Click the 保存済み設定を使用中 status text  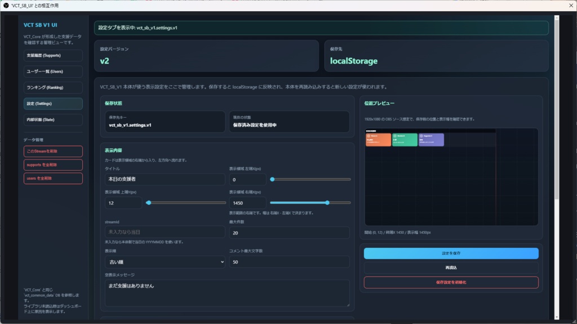pyautogui.click(x=255, y=125)
